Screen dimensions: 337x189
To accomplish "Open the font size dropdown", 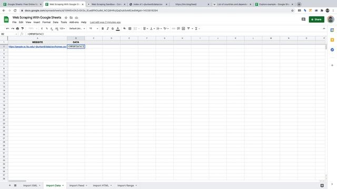I will (94, 28).
